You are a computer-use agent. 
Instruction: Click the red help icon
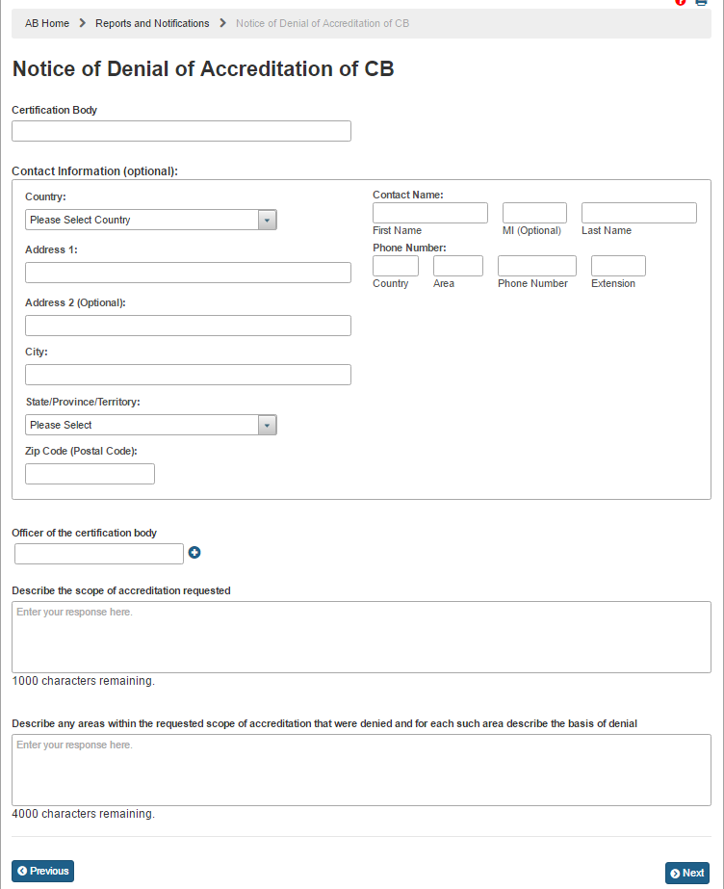(681, 3)
